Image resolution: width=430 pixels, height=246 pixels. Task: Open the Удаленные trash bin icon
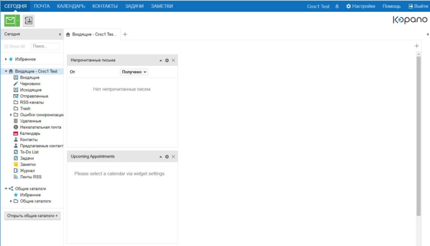coord(16,121)
